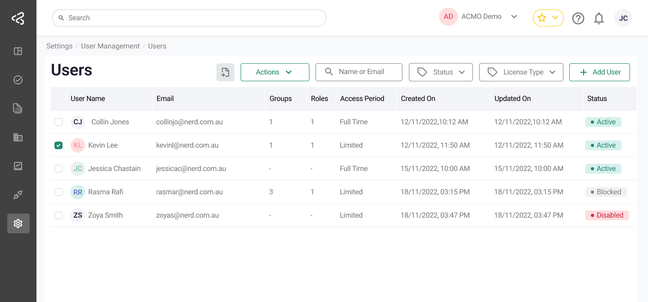
Task: Click the organization building icon in the sidebar
Action: coord(18,137)
